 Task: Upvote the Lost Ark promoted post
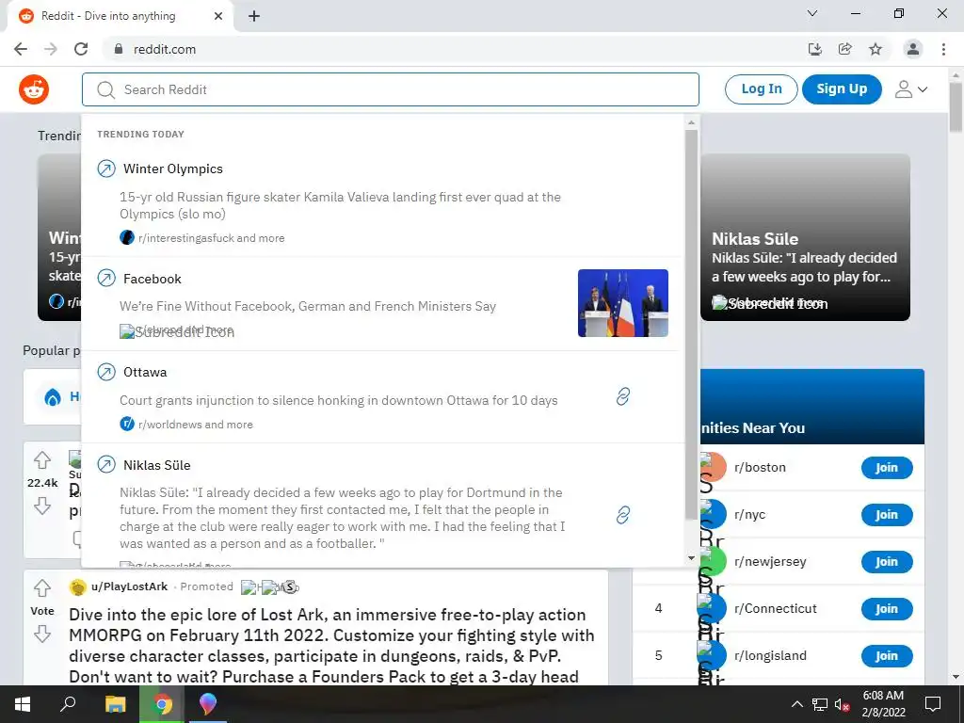tap(41, 588)
